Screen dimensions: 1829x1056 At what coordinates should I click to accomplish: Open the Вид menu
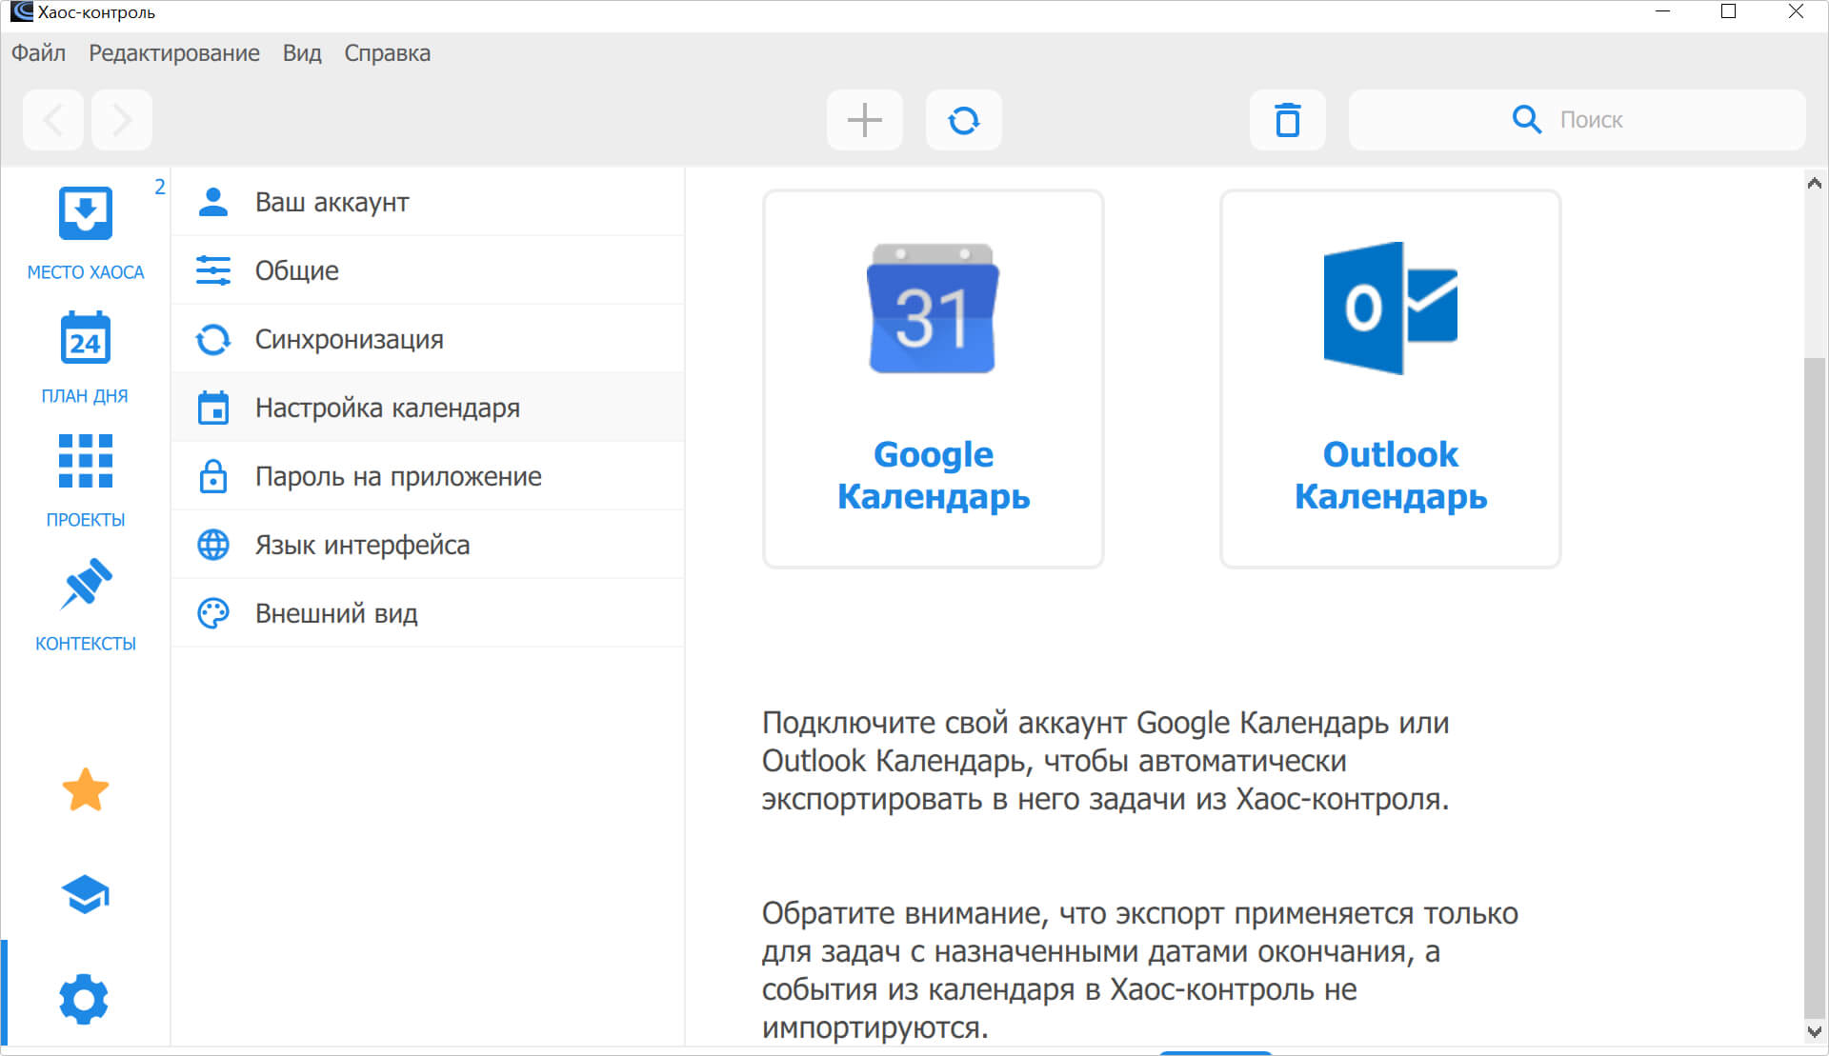tap(302, 53)
